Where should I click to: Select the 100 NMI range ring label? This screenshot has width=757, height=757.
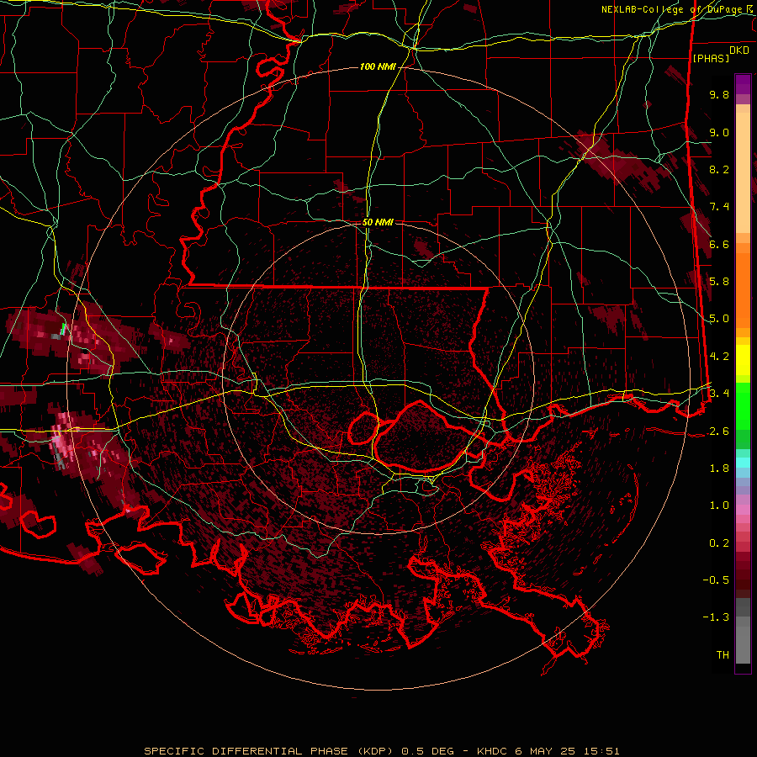(x=378, y=66)
